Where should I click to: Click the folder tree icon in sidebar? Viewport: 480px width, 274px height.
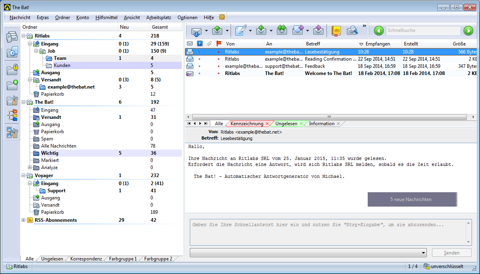pyautogui.click(x=12, y=115)
